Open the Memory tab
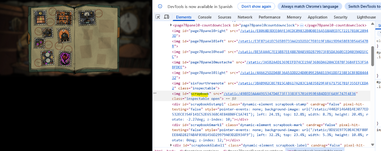Viewport: 381px width, 151px height. click(x=294, y=17)
